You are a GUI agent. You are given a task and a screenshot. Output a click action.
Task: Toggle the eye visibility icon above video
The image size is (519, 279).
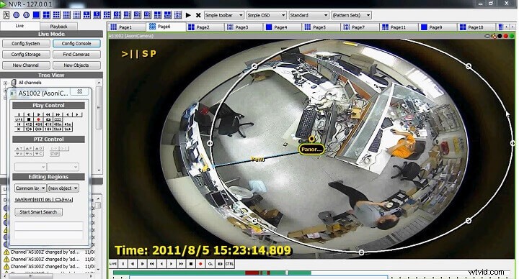(x=487, y=36)
